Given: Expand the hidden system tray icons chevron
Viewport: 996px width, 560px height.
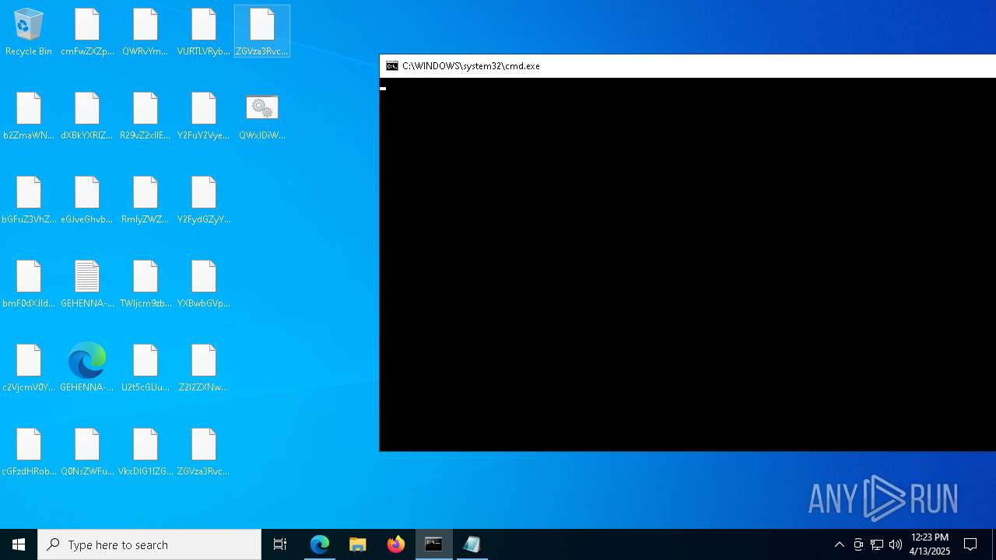Looking at the screenshot, I should point(840,544).
